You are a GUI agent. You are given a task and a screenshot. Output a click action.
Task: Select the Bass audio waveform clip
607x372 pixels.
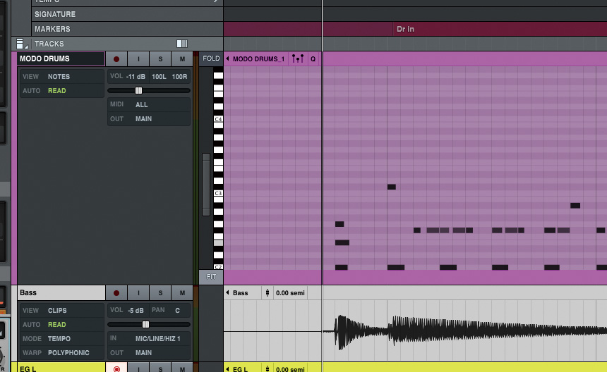(x=464, y=331)
